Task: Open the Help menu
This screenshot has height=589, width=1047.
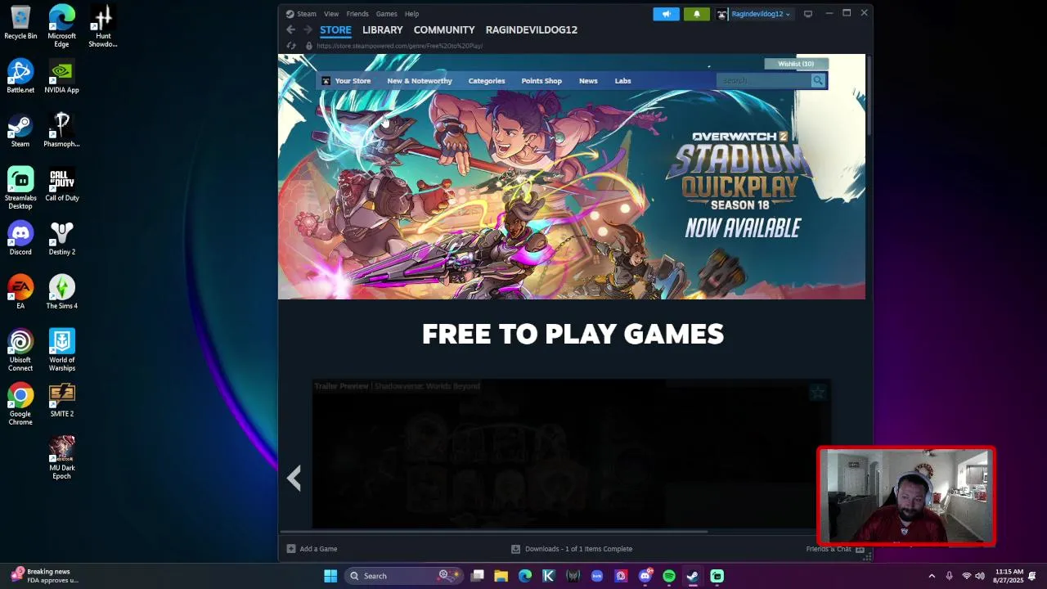Action: [411, 14]
